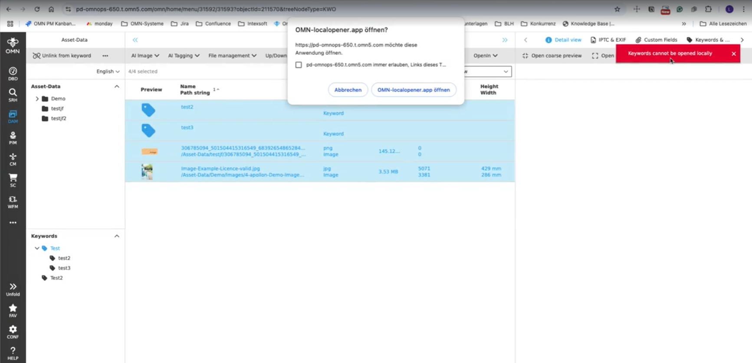This screenshot has height=363, width=752.
Task: Open the AI Tagging dropdown menu
Action: point(184,56)
